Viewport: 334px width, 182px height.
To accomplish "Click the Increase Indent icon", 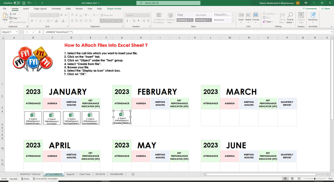I will (x=90, y=21).
